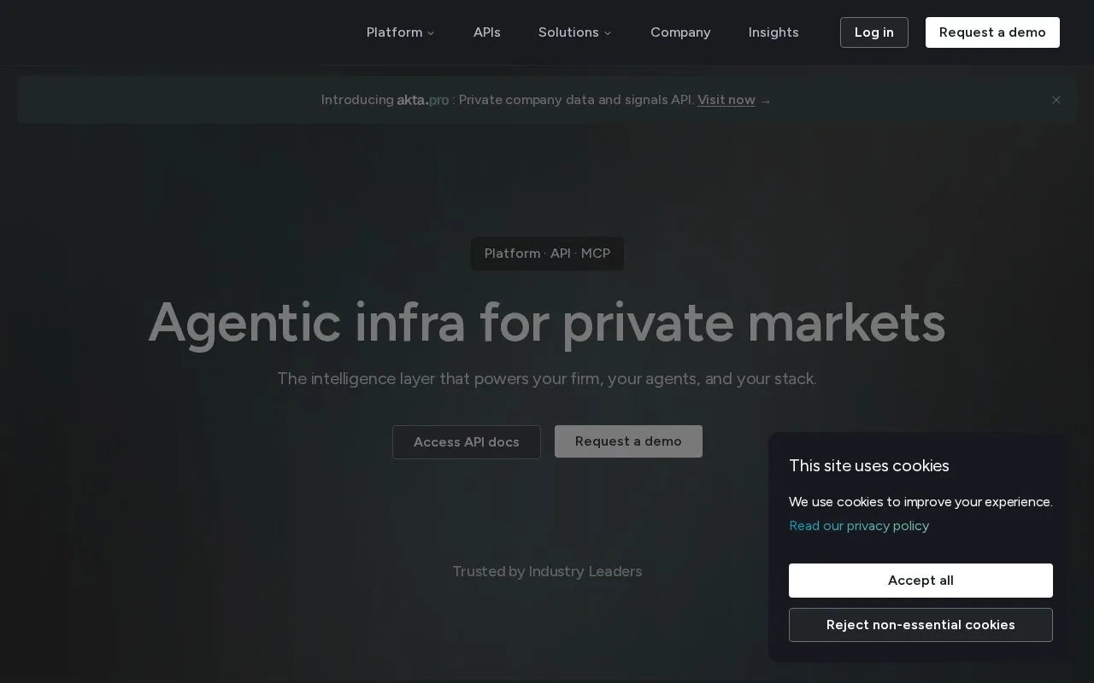Click the Log in button
The width and height of the screenshot is (1094, 683).
pos(874,32)
